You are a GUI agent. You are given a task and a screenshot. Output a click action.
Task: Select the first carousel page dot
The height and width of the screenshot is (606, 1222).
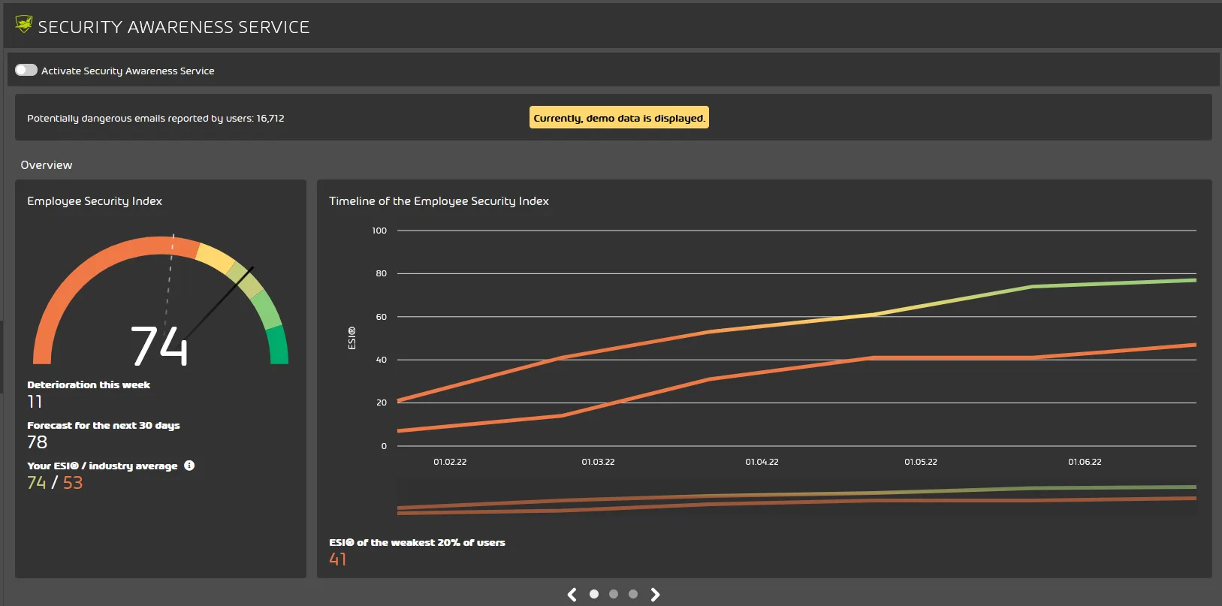coord(594,594)
